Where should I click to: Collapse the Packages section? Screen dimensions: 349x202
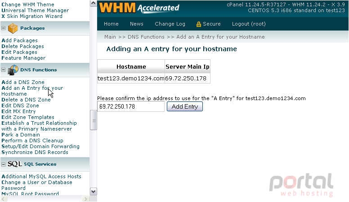[3, 28]
